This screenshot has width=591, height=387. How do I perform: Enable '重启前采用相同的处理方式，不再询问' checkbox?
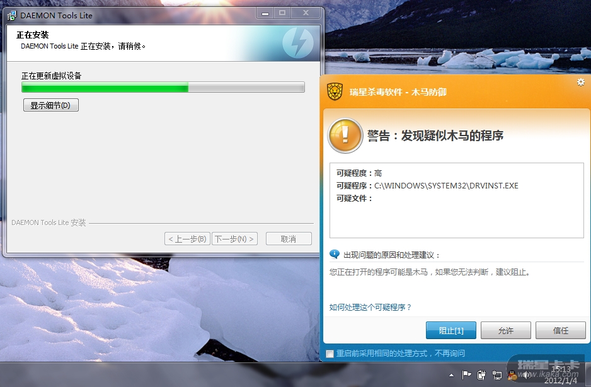[330, 354]
